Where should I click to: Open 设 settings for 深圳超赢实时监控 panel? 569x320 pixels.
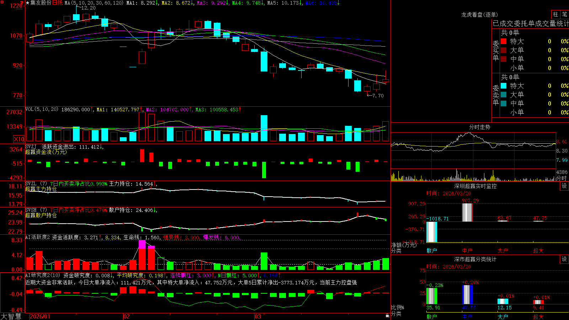(564, 186)
